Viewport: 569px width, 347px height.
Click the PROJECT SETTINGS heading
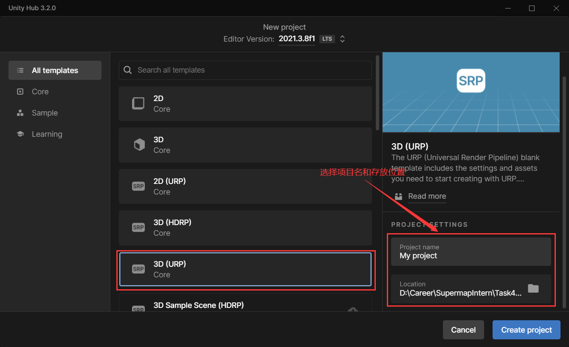pos(429,224)
